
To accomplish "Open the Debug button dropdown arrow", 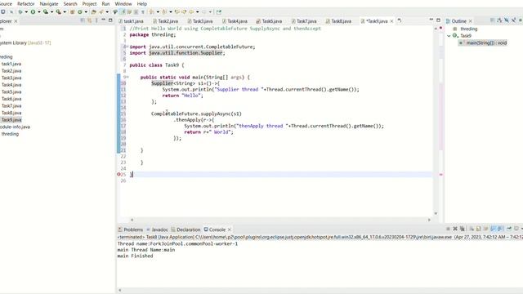I will (x=26, y=12).
